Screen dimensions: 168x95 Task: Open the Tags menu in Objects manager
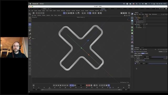(x=150, y=14)
